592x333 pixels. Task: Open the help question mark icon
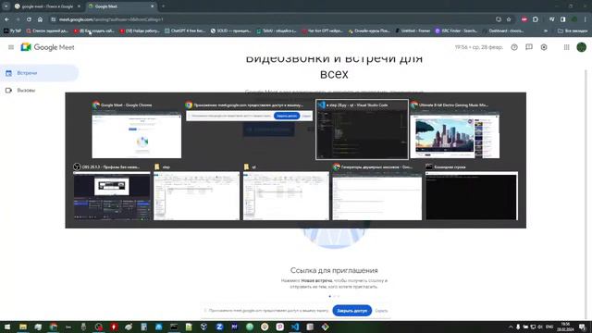(x=514, y=47)
